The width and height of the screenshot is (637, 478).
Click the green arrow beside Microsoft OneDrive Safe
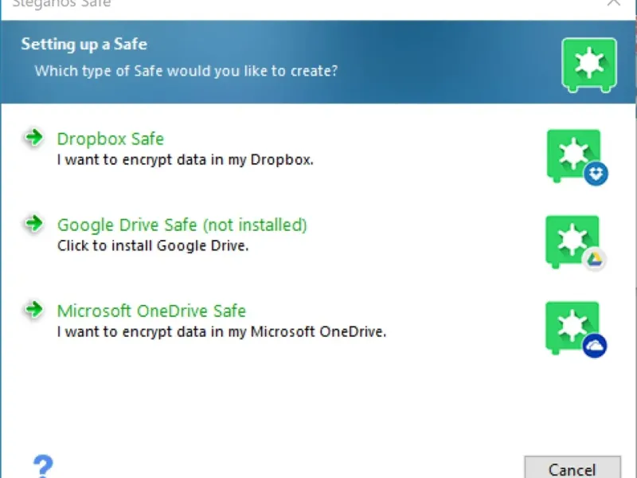(33, 310)
